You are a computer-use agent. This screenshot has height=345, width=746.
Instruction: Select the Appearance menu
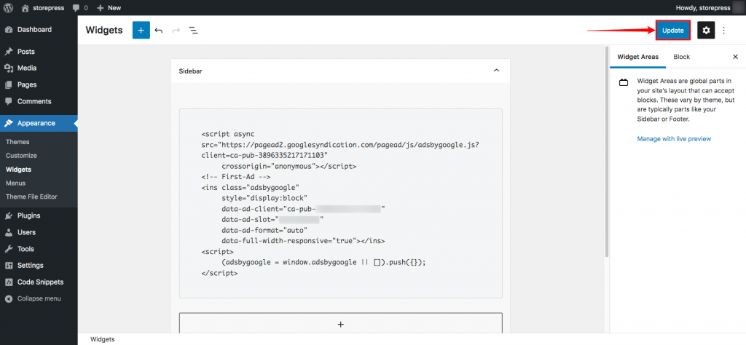(x=39, y=123)
